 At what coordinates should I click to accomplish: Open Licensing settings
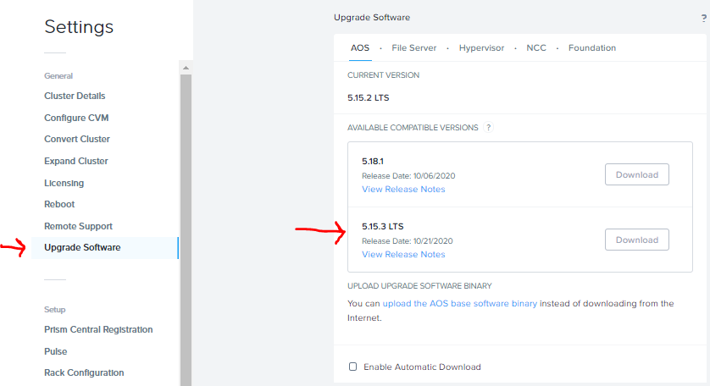pos(64,183)
